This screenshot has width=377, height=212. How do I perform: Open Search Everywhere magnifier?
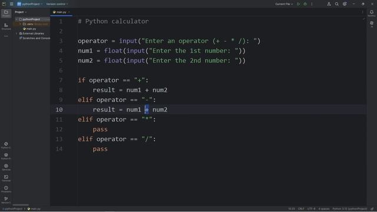coord(337,4)
